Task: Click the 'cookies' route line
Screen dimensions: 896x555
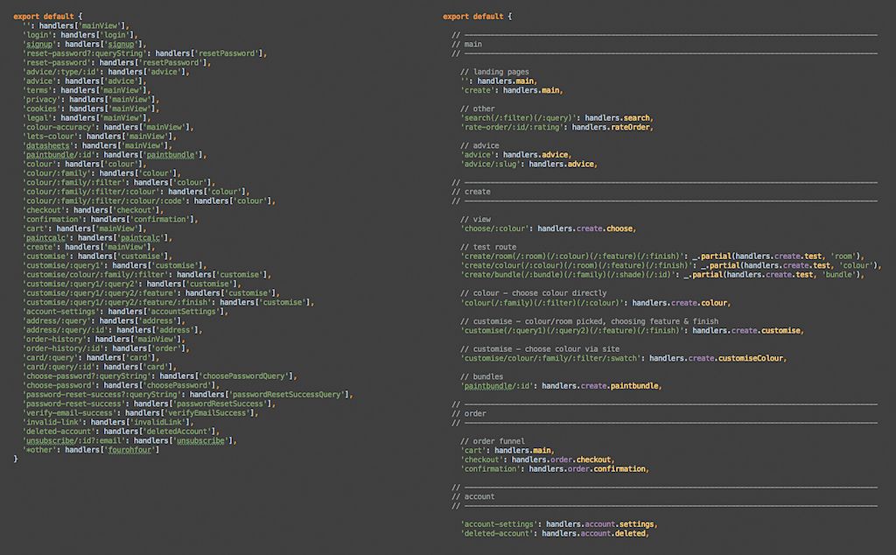Action: point(91,109)
